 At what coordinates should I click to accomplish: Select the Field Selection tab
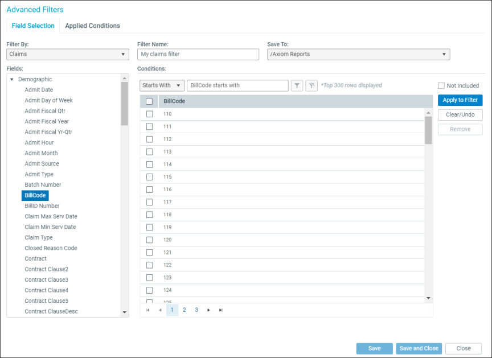33,26
